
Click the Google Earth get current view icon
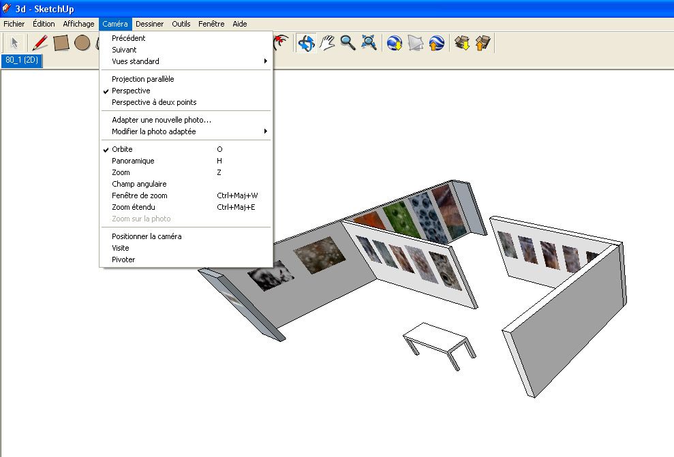394,43
